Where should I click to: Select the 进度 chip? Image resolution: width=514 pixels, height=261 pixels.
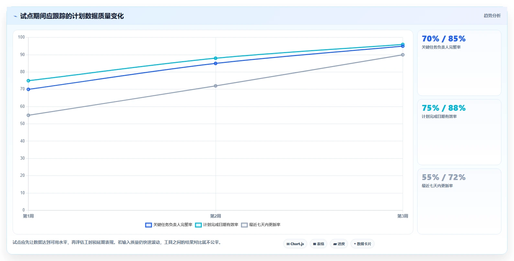click(339, 244)
